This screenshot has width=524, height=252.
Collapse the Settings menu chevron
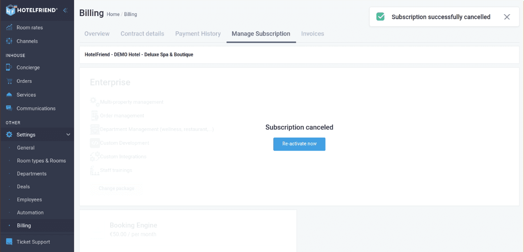(68, 135)
